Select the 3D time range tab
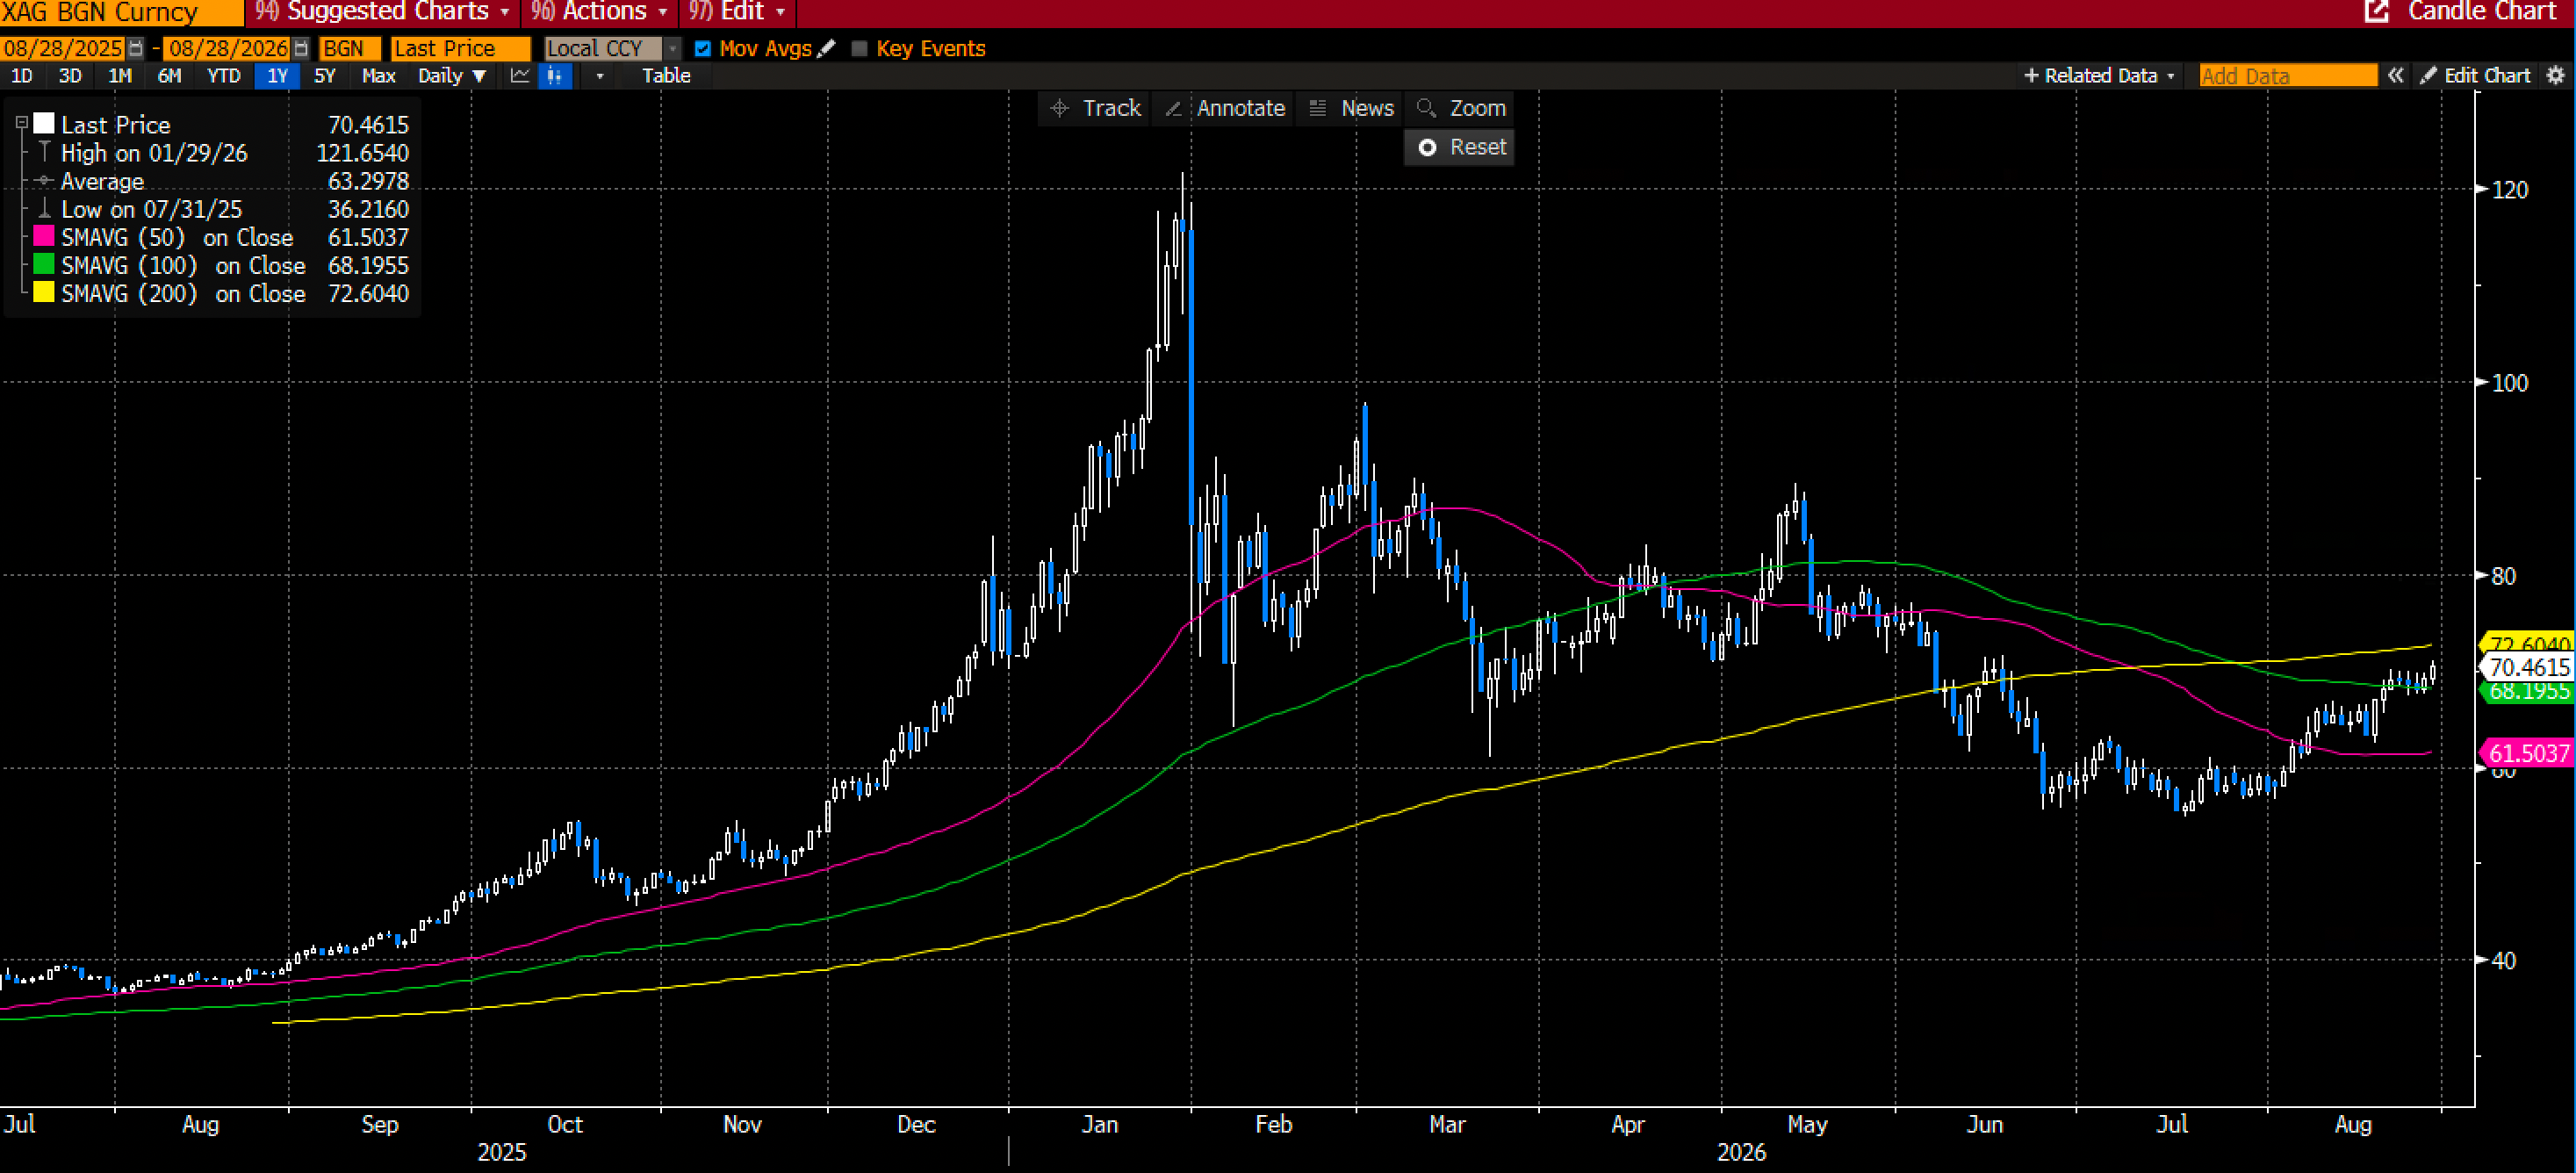The width and height of the screenshot is (2576, 1173). [70, 75]
